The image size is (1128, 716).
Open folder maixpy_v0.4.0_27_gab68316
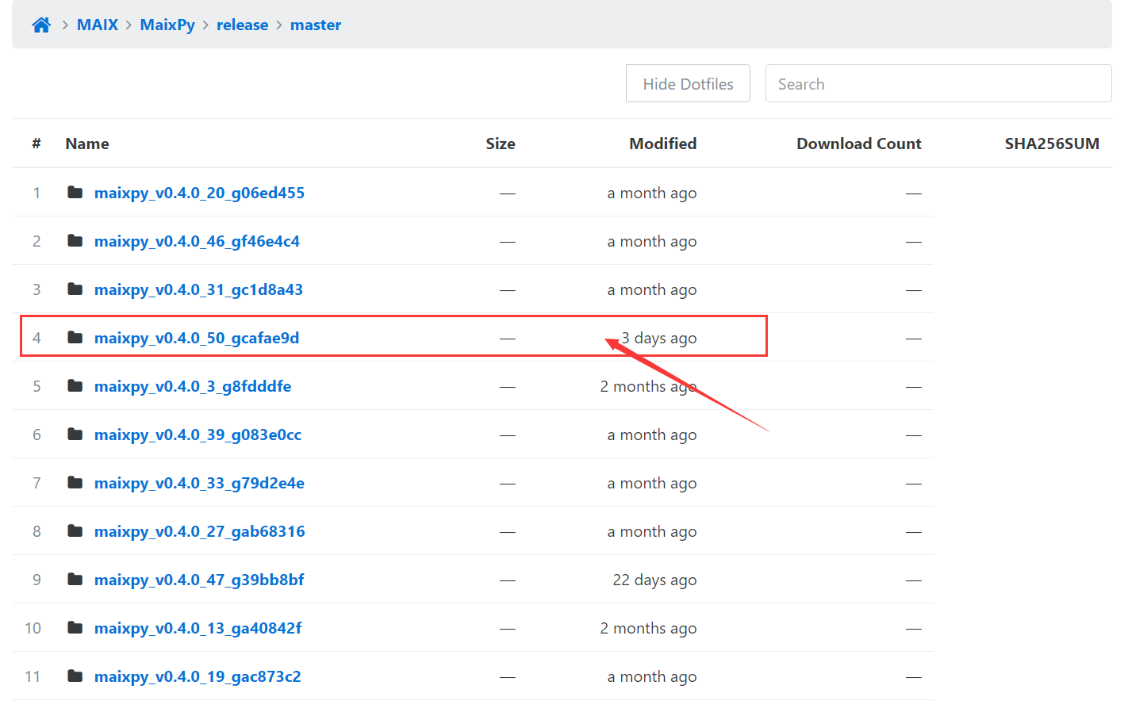[199, 531]
